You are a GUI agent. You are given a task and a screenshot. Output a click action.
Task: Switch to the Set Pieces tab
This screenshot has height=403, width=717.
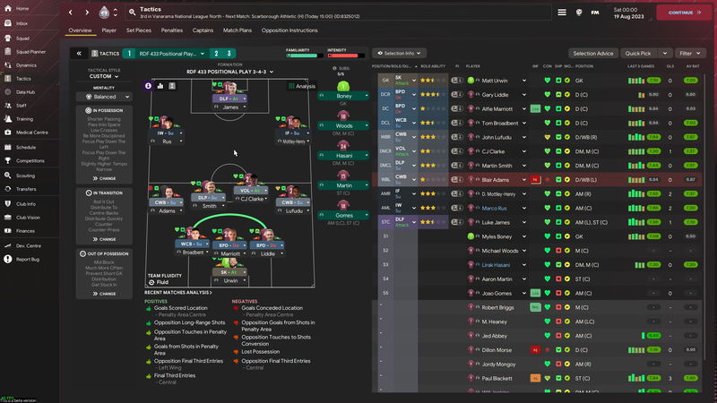point(139,30)
